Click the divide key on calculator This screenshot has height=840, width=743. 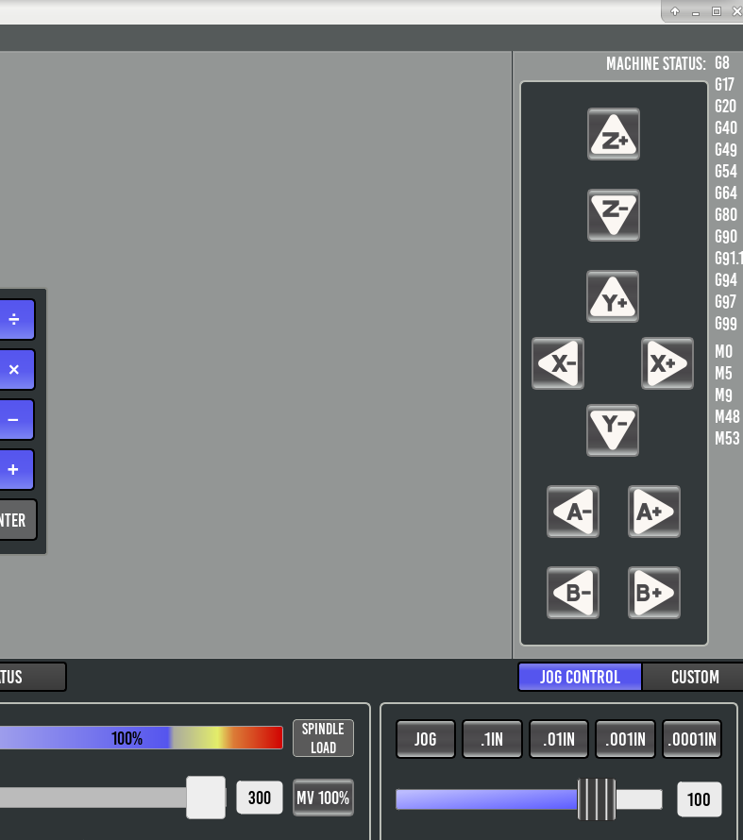coord(16,319)
